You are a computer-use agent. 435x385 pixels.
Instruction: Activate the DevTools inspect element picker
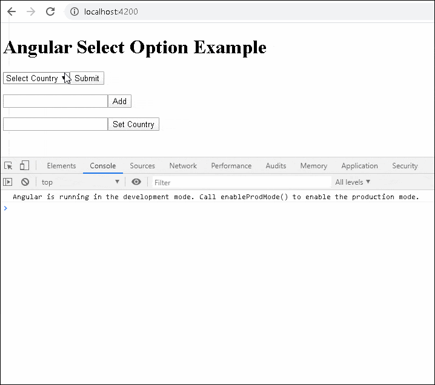tap(8, 166)
